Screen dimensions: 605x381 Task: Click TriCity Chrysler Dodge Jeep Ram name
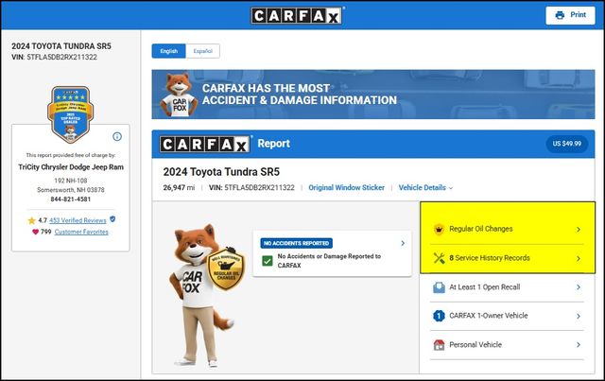[x=71, y=167]
